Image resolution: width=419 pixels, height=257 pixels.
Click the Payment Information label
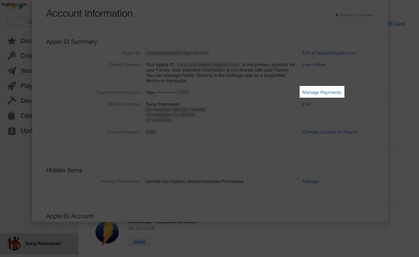119,92
